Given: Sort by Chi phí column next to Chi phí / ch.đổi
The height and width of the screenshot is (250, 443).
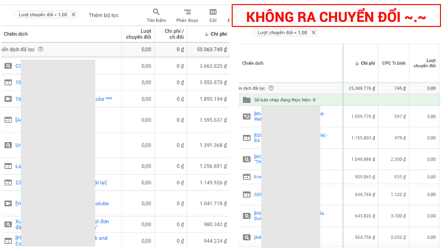Looking at the screenshot, I should [215, 34].
